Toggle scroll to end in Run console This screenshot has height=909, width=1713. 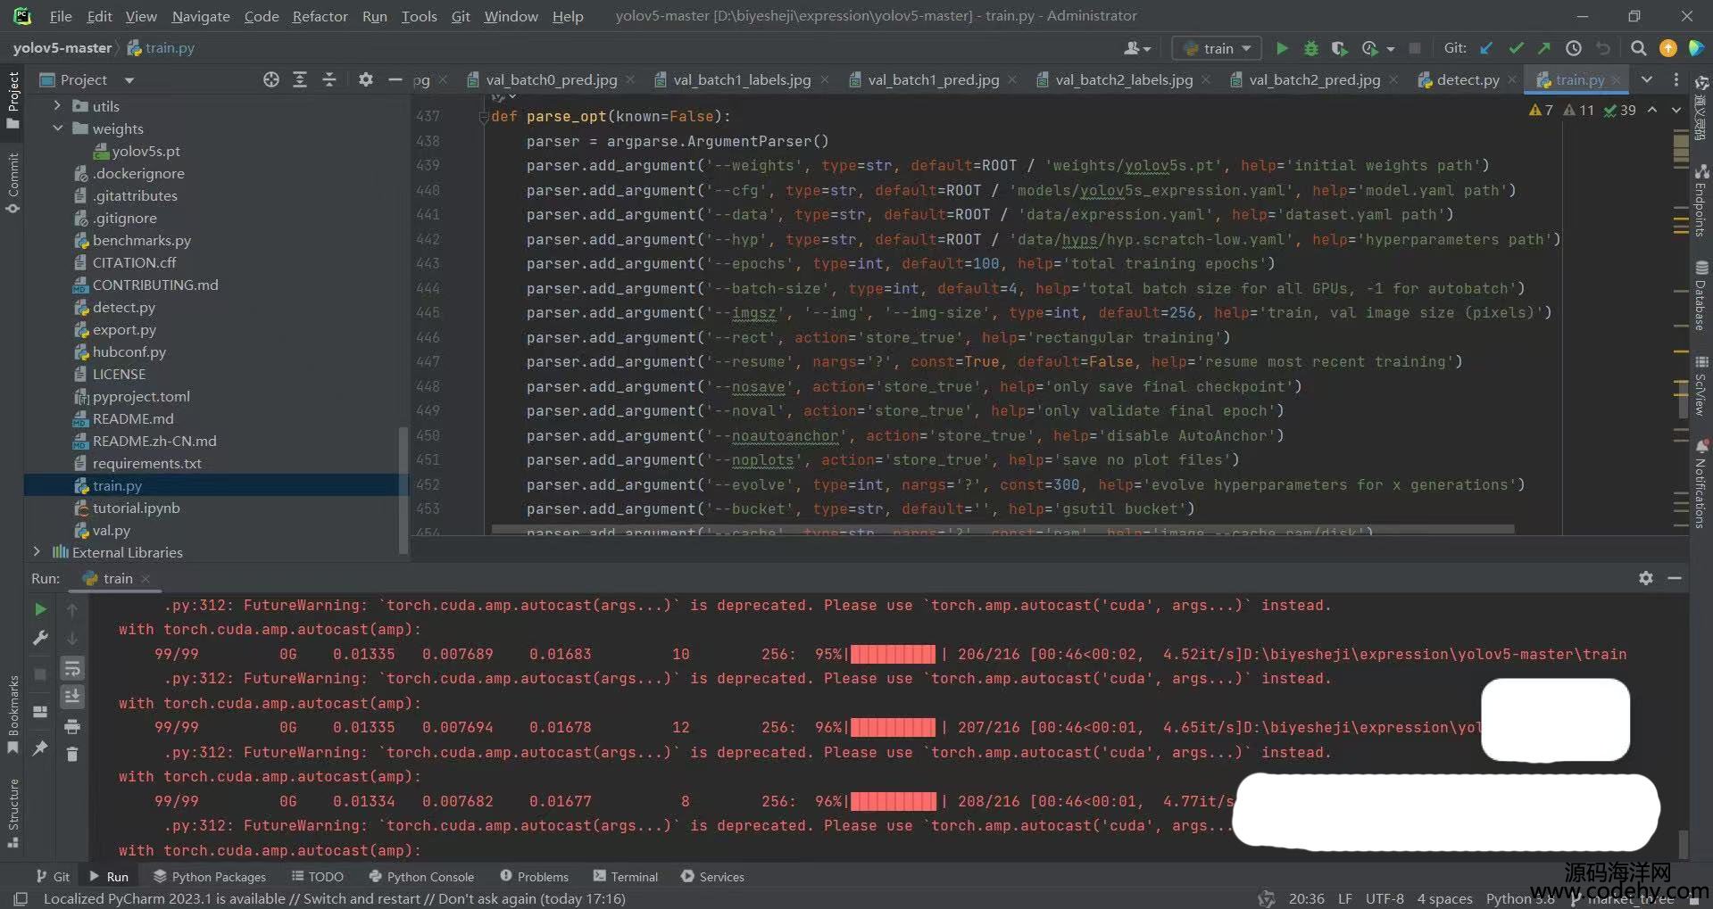coord(72,697)
